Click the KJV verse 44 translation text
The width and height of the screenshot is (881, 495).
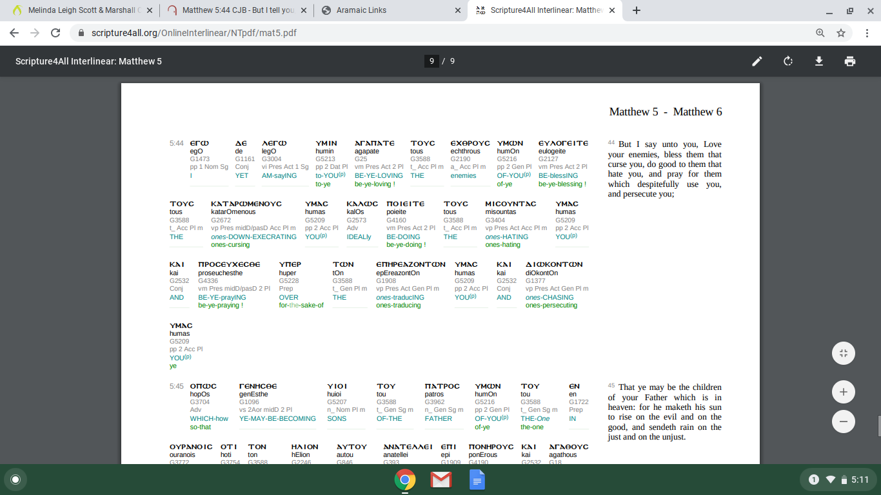(665, 169)
